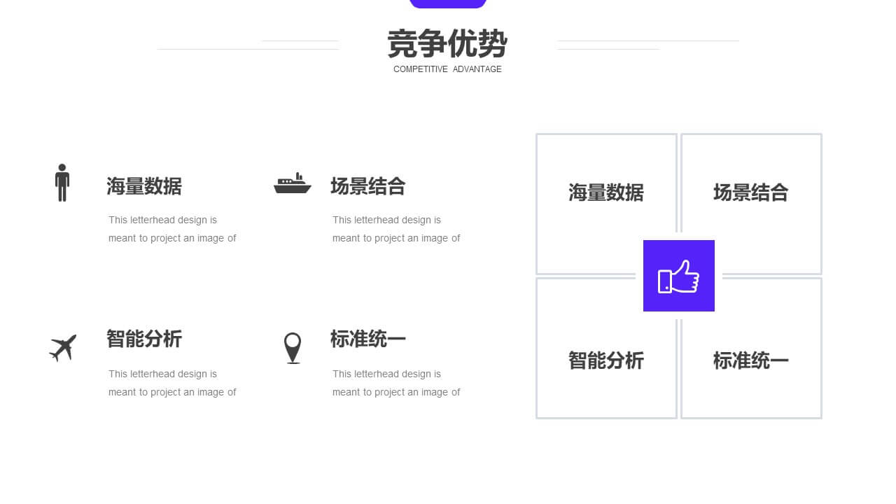Click the 标准统一 heading next to pin icon

pyautogui.click(x=368, y=339)
